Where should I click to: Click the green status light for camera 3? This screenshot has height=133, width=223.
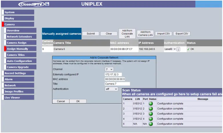tap(151, 114)
